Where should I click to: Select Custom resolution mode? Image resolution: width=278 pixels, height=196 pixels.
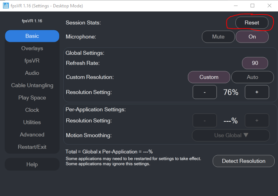pyautogui.click(x=209, y=77)
